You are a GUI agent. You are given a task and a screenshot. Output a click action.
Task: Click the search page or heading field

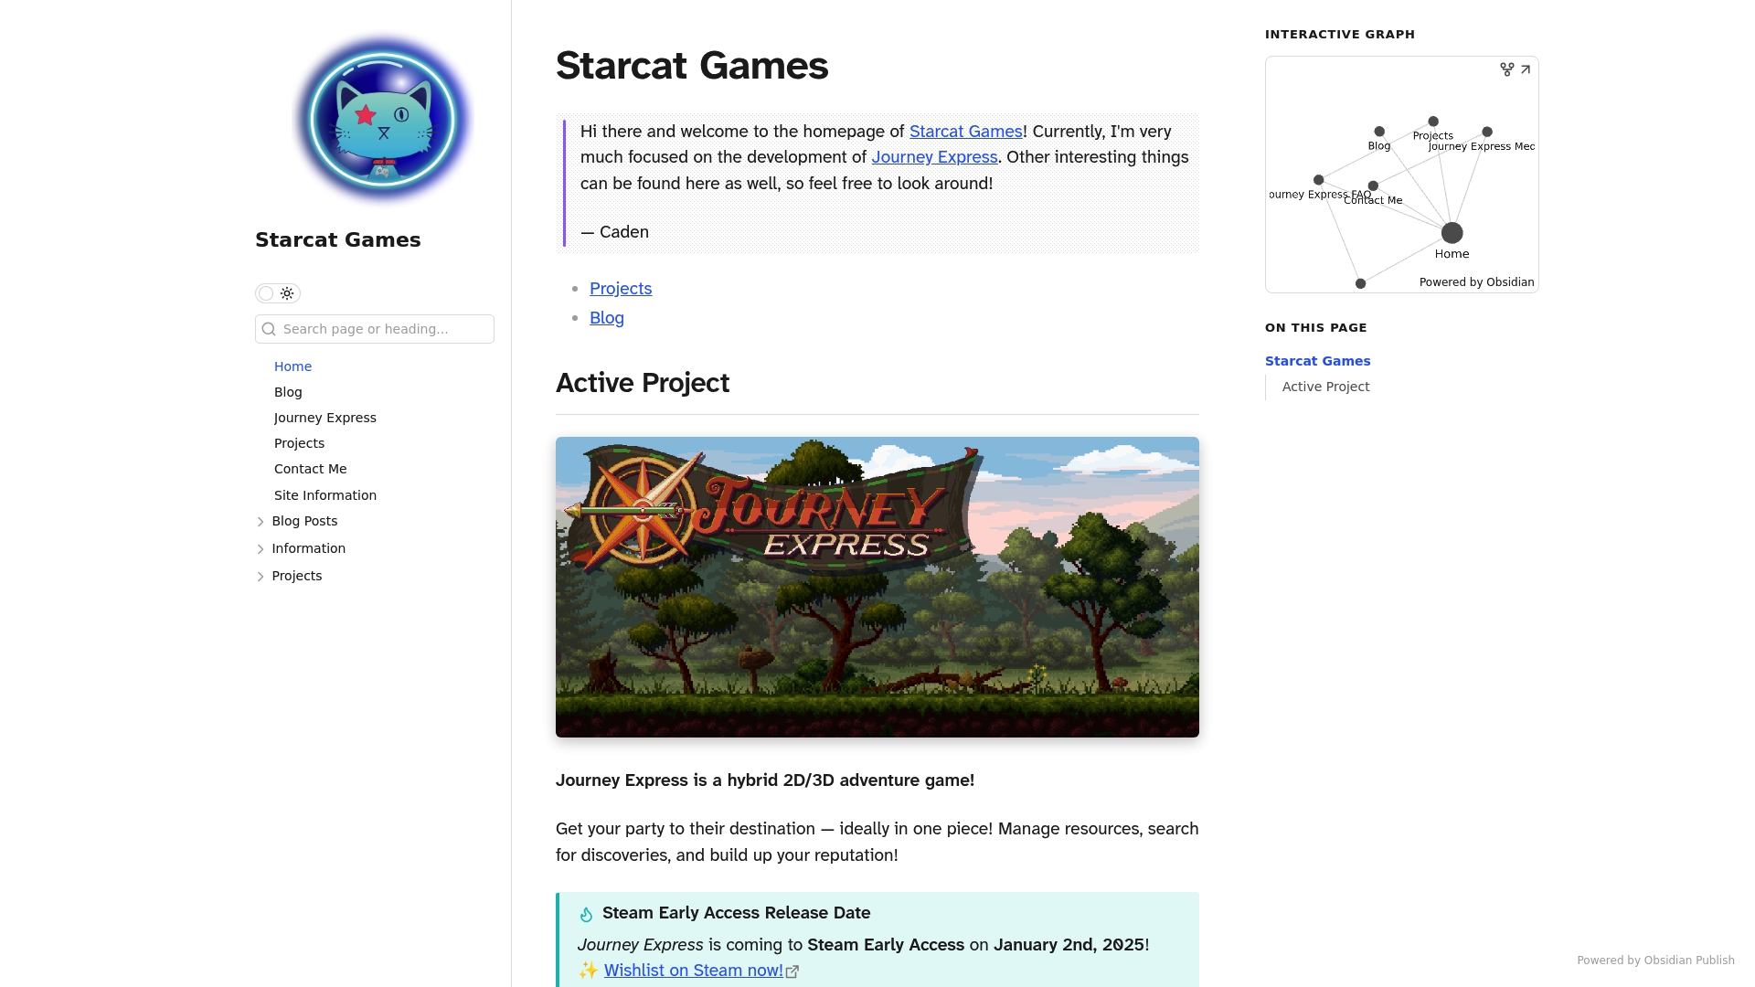click(x=375, y=329)
